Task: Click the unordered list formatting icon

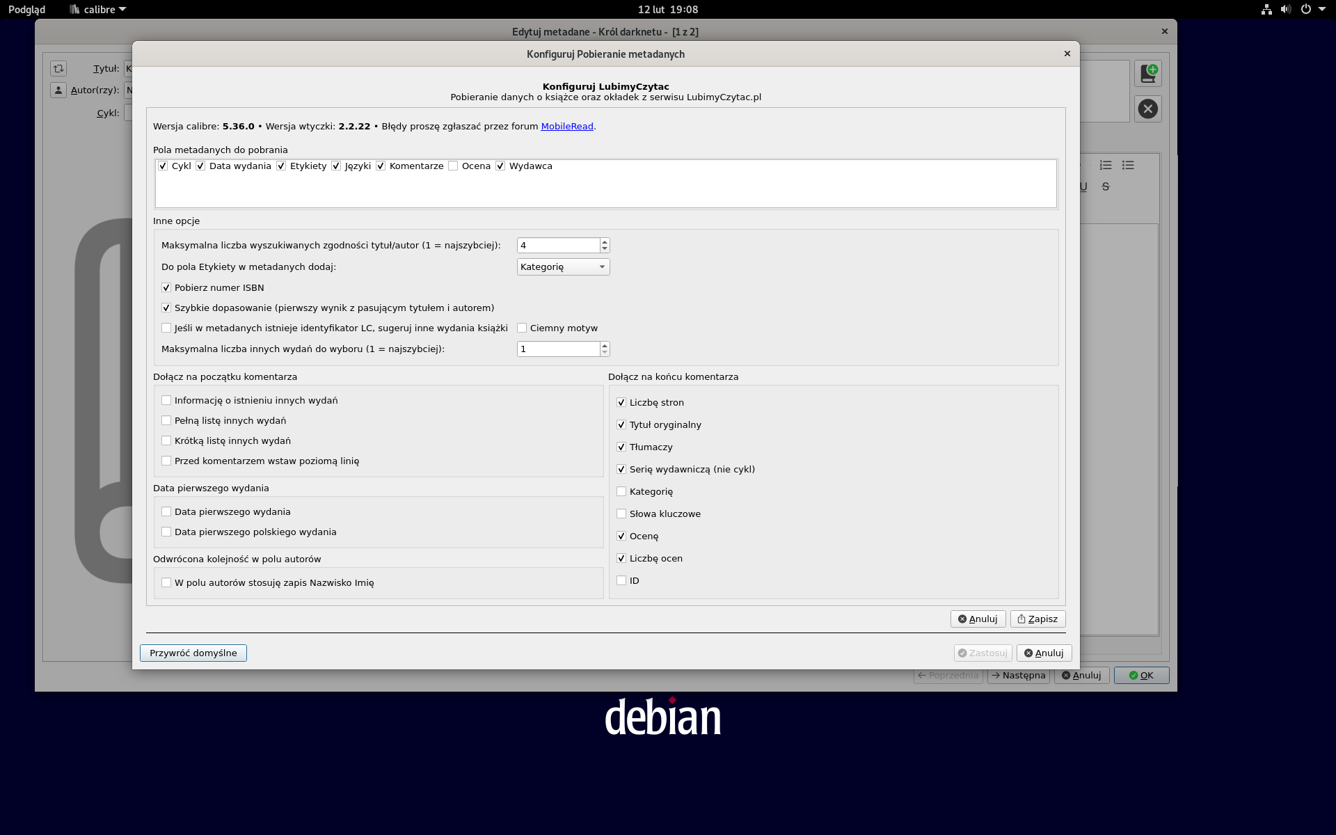Action: coord(1128,165)
